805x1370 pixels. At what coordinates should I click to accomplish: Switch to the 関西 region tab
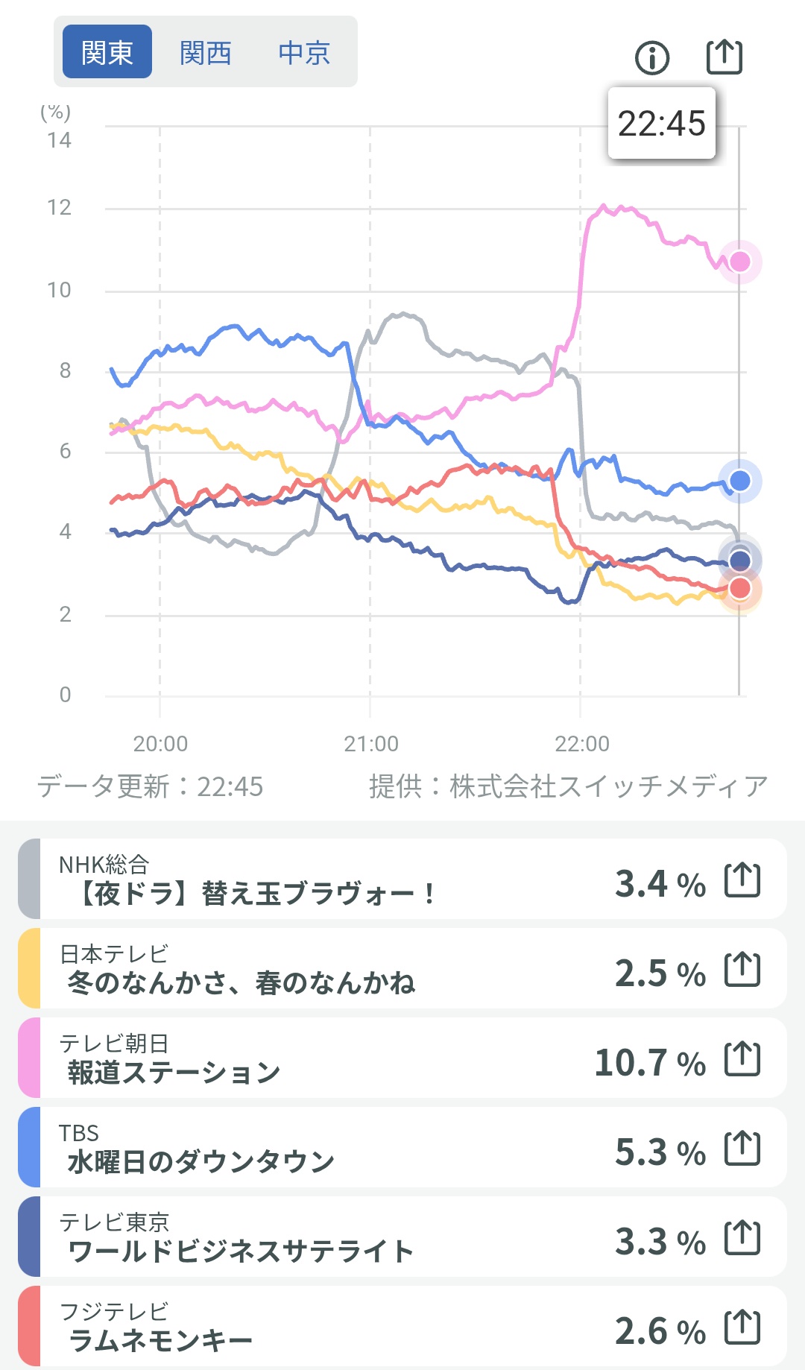pos(206,52)
